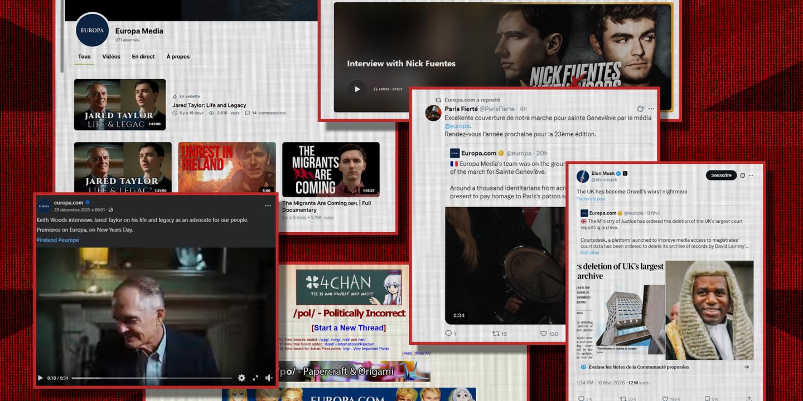Open Évaluer les Notes de la Communauté proposées
Image resolution: width=803 pixels, height=401 pixels.
[x=664, y=367]
